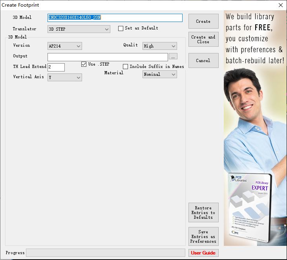Browse for the output path with the ellipsis button

tap(173, 57)
